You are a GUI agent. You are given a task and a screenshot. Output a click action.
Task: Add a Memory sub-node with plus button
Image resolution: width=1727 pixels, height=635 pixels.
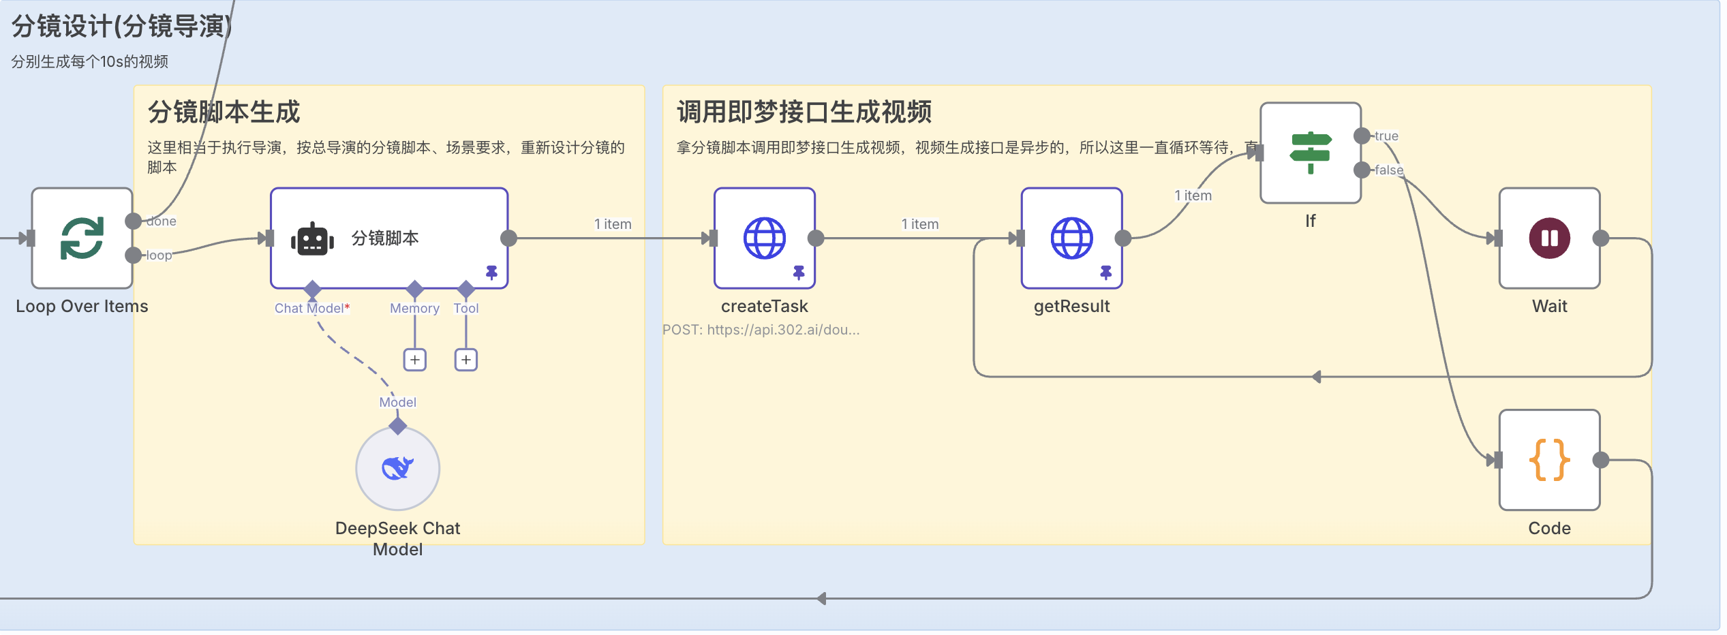[415, 360]
